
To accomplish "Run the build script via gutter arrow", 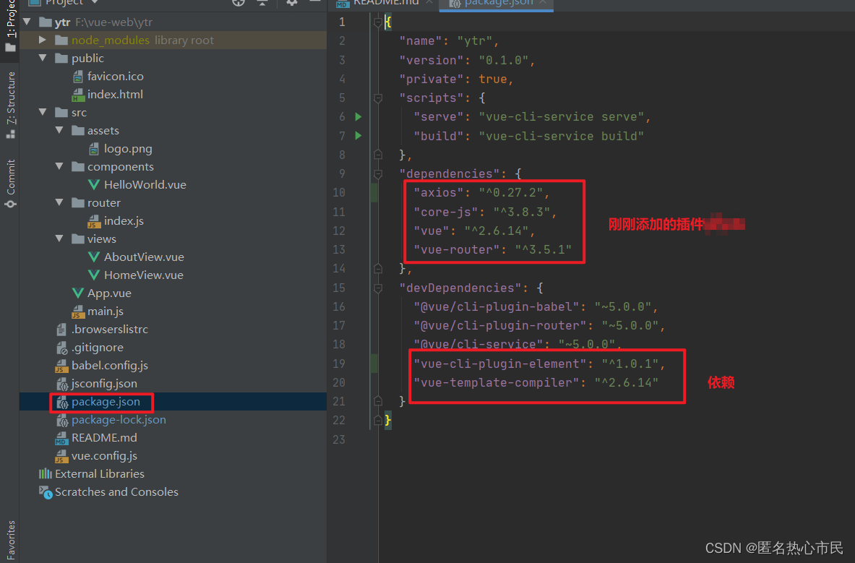I will pyautogui.click(x=358, y=135).
